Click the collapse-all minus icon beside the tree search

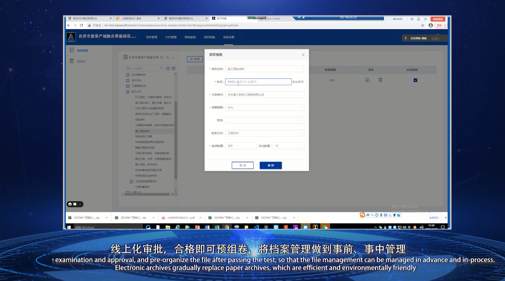click(173, 68)
